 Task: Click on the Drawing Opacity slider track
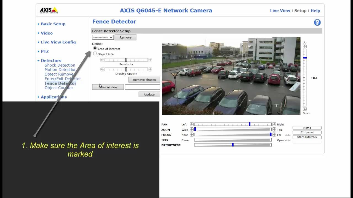126,69
